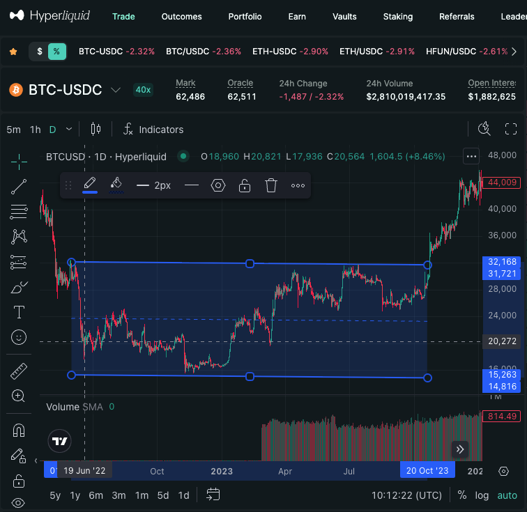Viewport: 527px width, 512px height.
Task: Open the Vaults tab
Action: 344,17
